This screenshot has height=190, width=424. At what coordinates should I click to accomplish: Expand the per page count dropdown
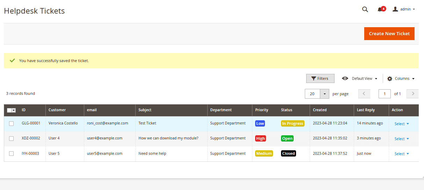[x=325, y=94]
